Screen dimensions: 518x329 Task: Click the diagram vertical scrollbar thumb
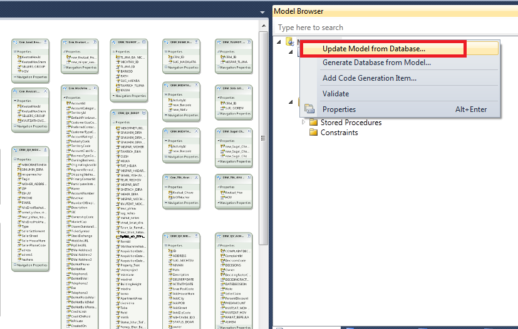(x=263, y=138)
